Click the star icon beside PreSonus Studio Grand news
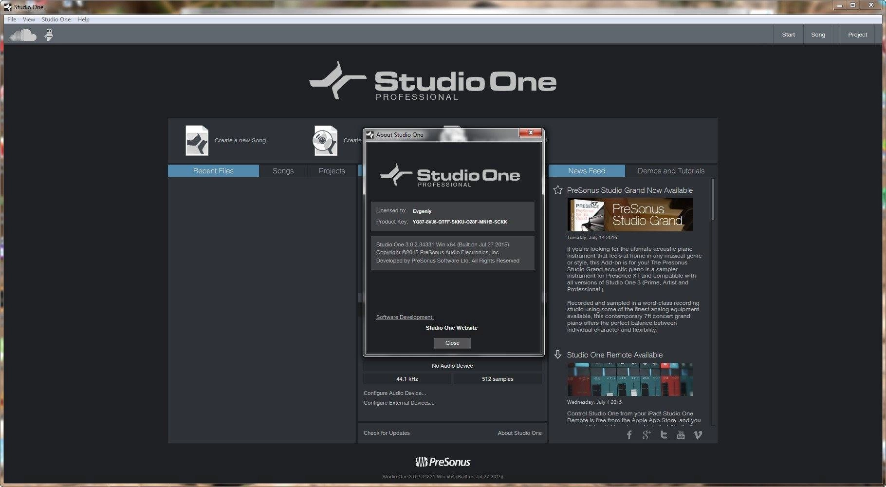886x487 pixels. pyautogui.click(x=558, y=190)
